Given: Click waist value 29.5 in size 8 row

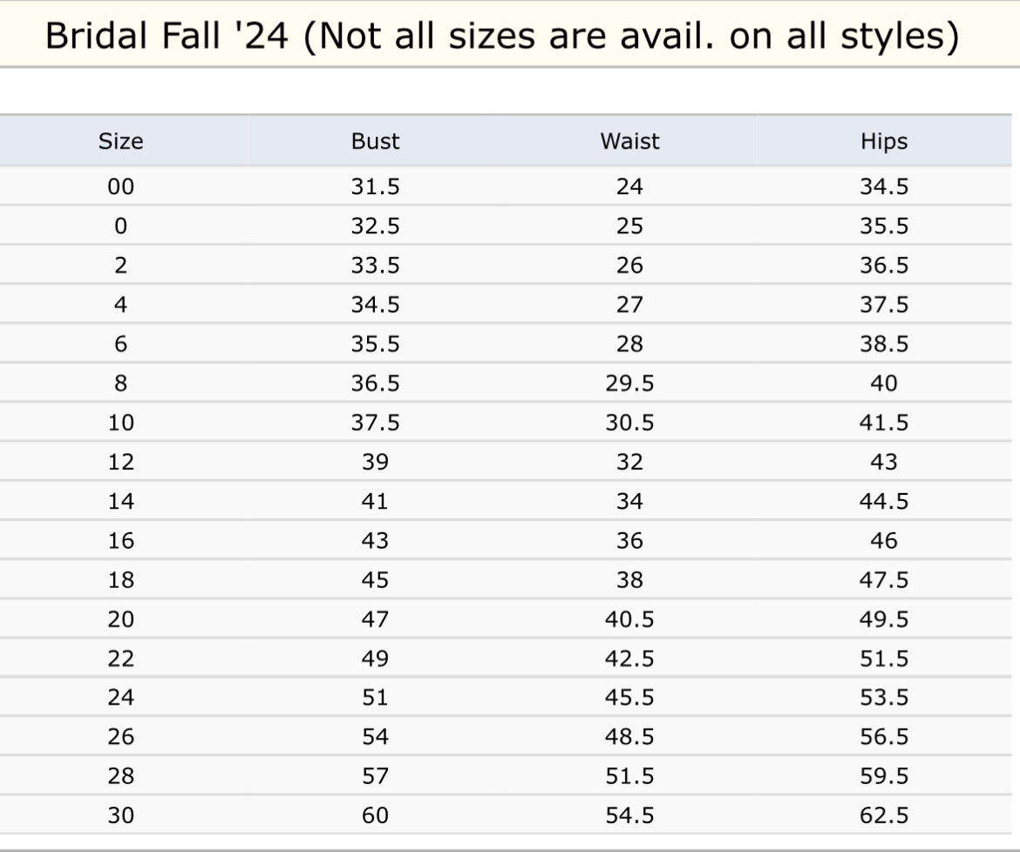Looking at the screenshot, I should coord(629,383).
